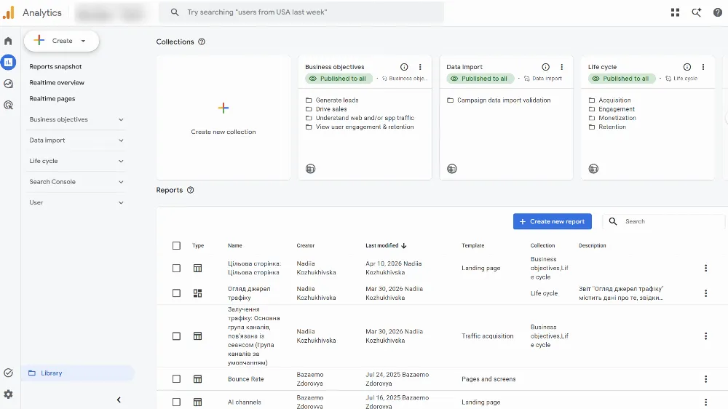Open View user engagement & retention folder
The image size is (728, 409).
tap(360, 127)
